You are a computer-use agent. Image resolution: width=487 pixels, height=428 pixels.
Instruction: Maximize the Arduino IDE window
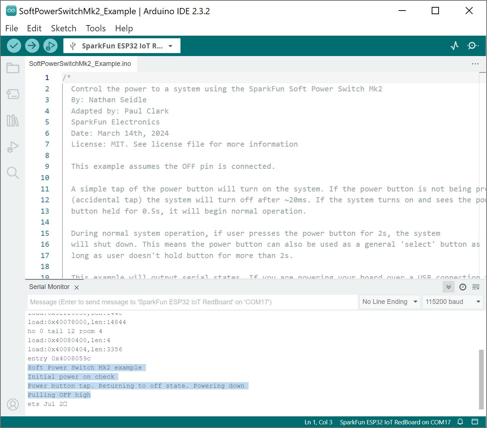[x=435, y=11]
